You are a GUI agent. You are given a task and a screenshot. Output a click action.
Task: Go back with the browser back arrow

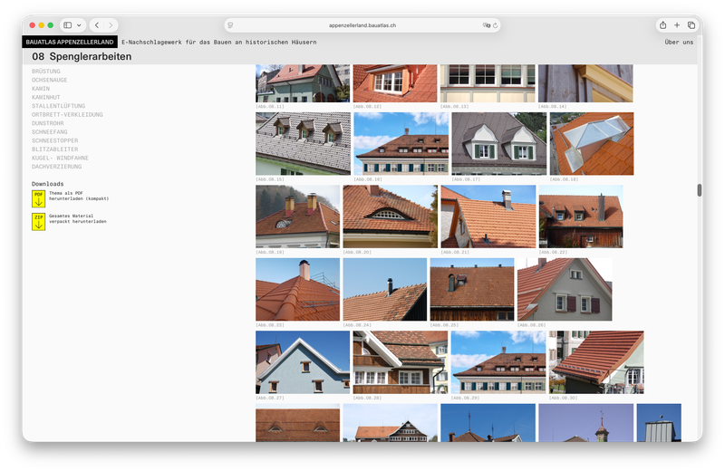click(x=97, y=25)
